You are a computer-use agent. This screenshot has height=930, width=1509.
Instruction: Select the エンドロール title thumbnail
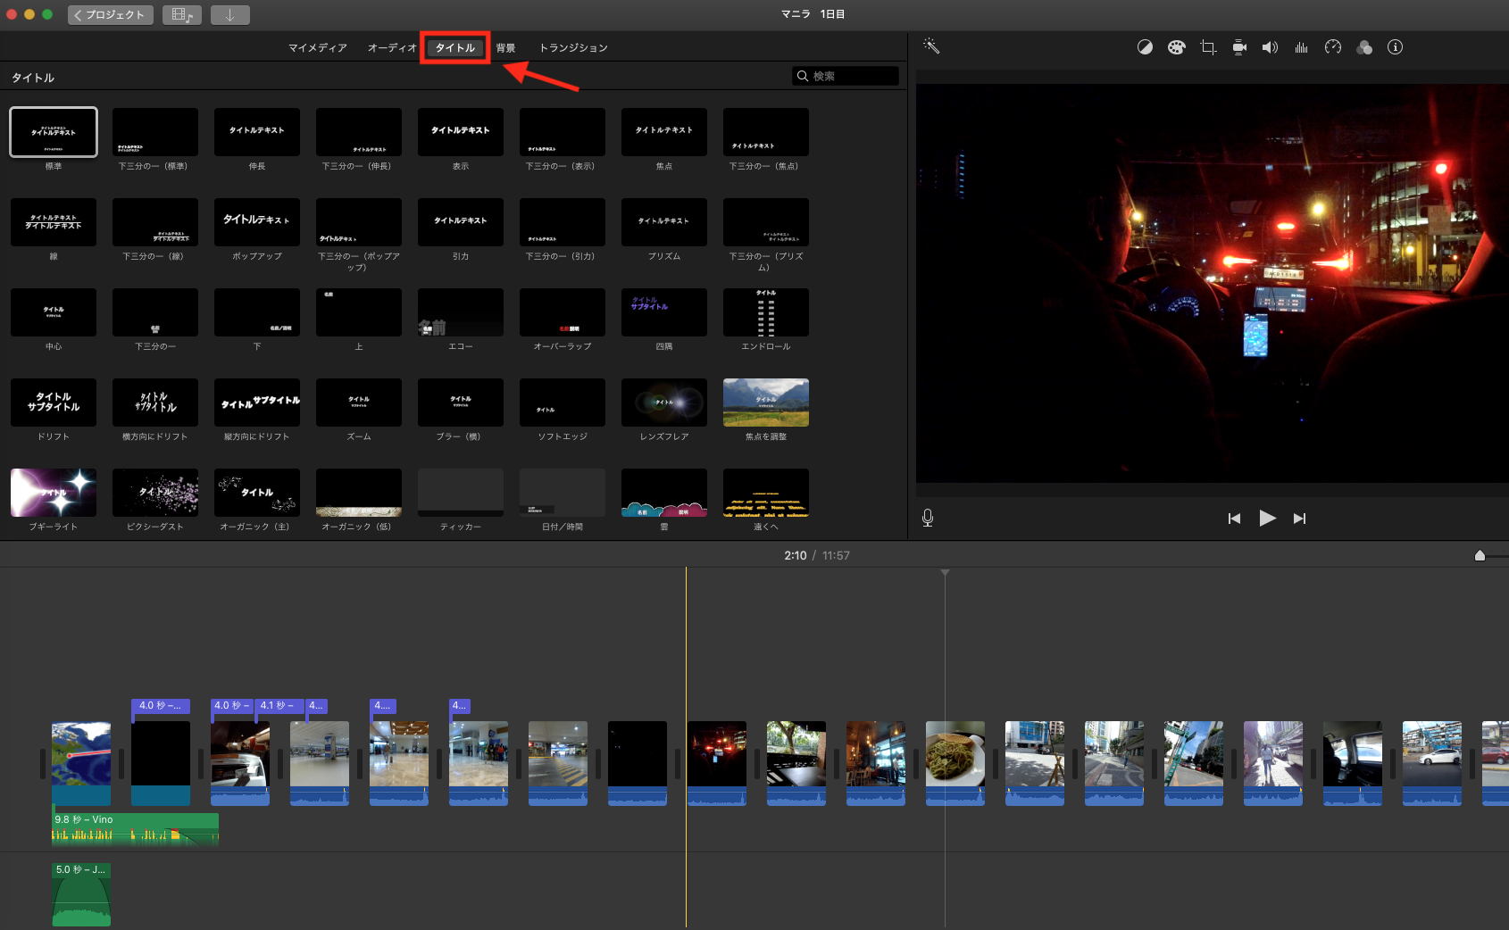[766, 312]
